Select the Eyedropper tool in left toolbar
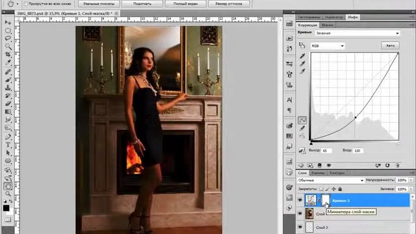Screen dimensions: 416x234 coord(8,62)
